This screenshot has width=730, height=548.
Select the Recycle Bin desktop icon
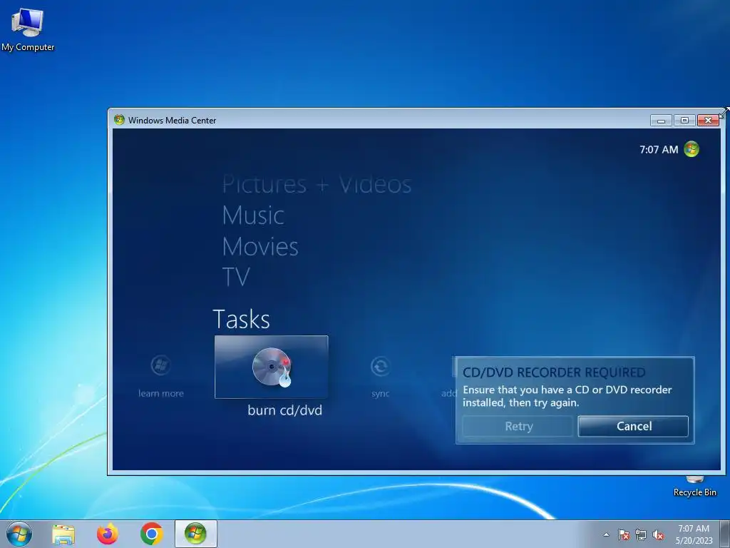pyautogui.click(x=694, y=486)
